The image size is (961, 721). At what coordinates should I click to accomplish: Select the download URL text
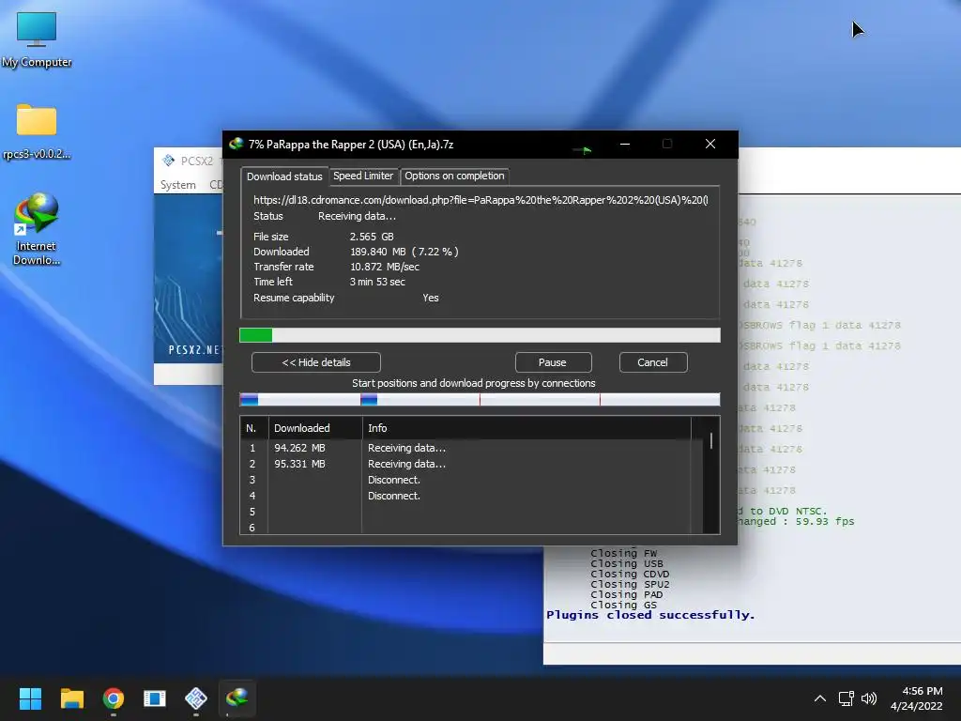tap(480, 200)
